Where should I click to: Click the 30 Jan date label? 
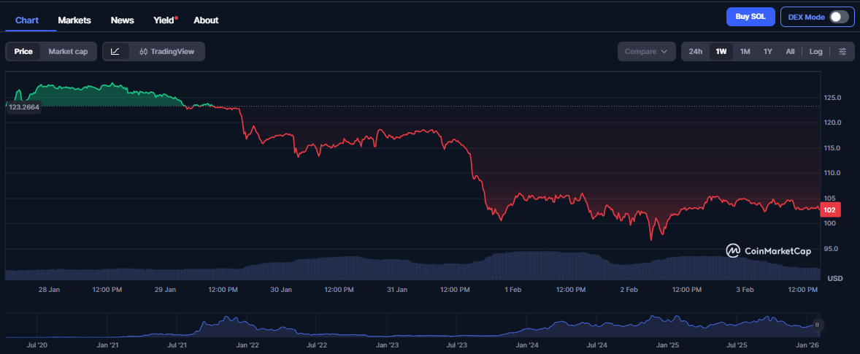point(282,289)
